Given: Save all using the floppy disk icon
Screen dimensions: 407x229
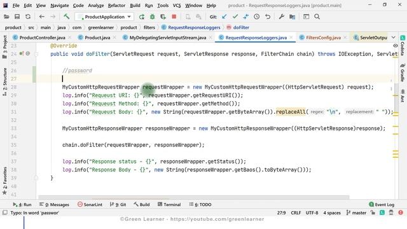Looking at the screenshot, I should 17,17.
